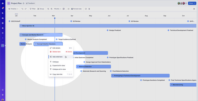Open notifications bell in sidebar
Viewport: 198px width, 101px height.
point(3,8)
